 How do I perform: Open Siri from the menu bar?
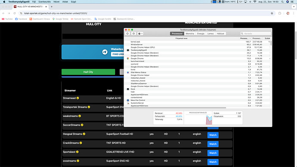288,2
